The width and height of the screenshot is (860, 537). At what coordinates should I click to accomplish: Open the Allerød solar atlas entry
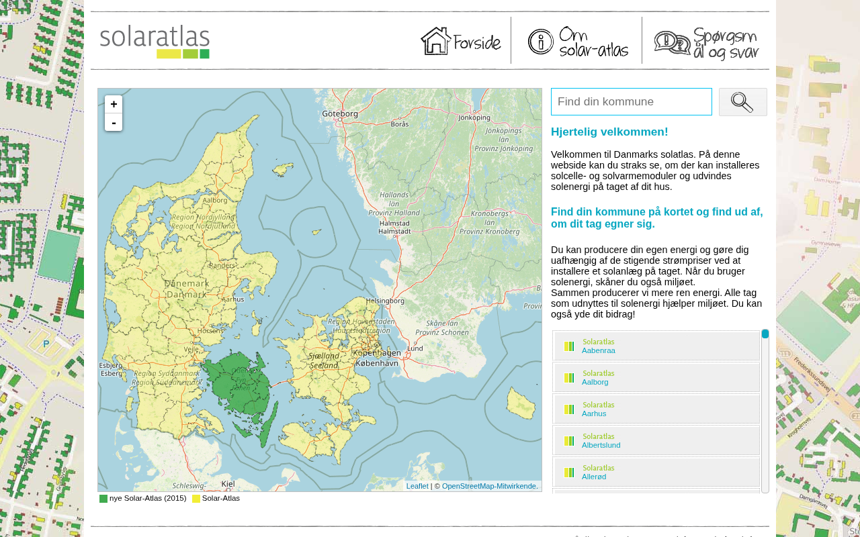click(x=594, y=477)
